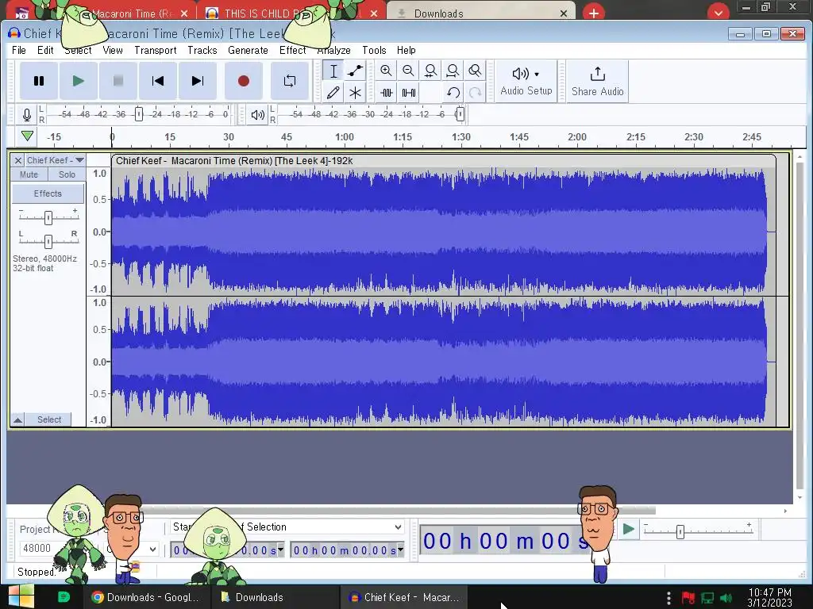Click the Zoom Out magnifier icon
This screenshot has width=813, height=609.
click(x=408, y=71)
